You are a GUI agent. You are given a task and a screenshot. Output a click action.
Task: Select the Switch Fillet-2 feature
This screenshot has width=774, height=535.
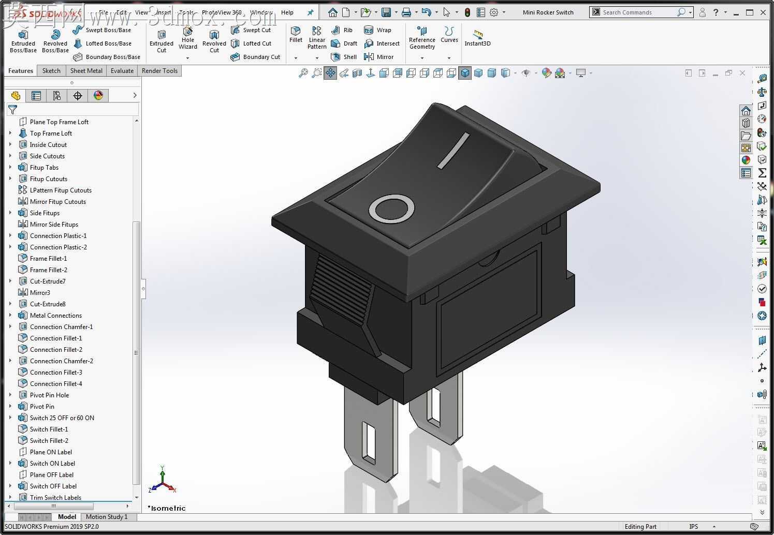(43, 440)
